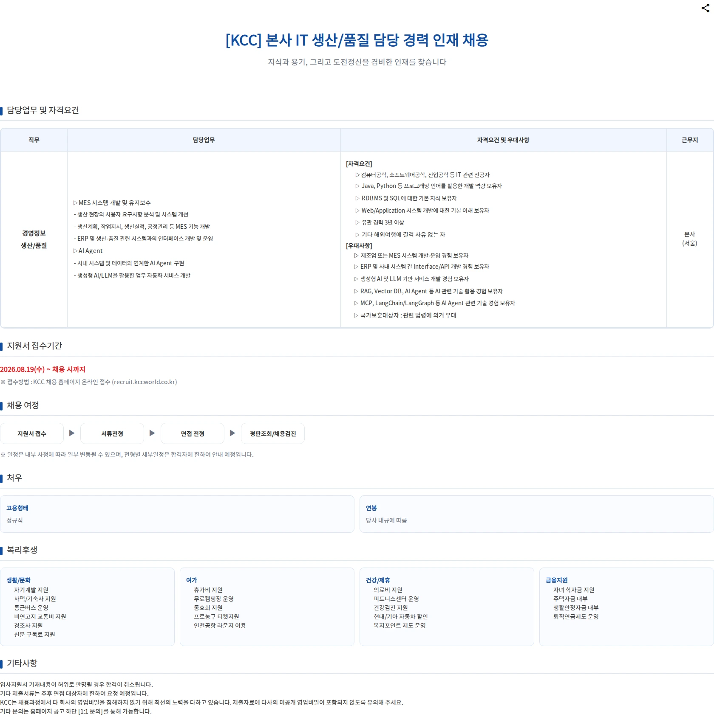This screenshot has height=728, width=714.
Task: Click the 2026.08.19(수) ~ 채용 시까지 date
Action: [42, 369]
